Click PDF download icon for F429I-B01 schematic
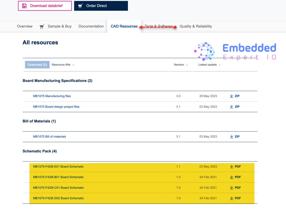286x211 pixels. 231,177
